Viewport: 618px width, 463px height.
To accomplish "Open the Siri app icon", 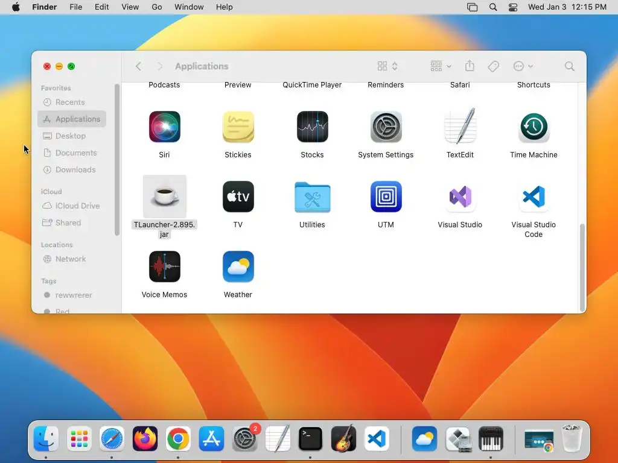I will (164, 127).
